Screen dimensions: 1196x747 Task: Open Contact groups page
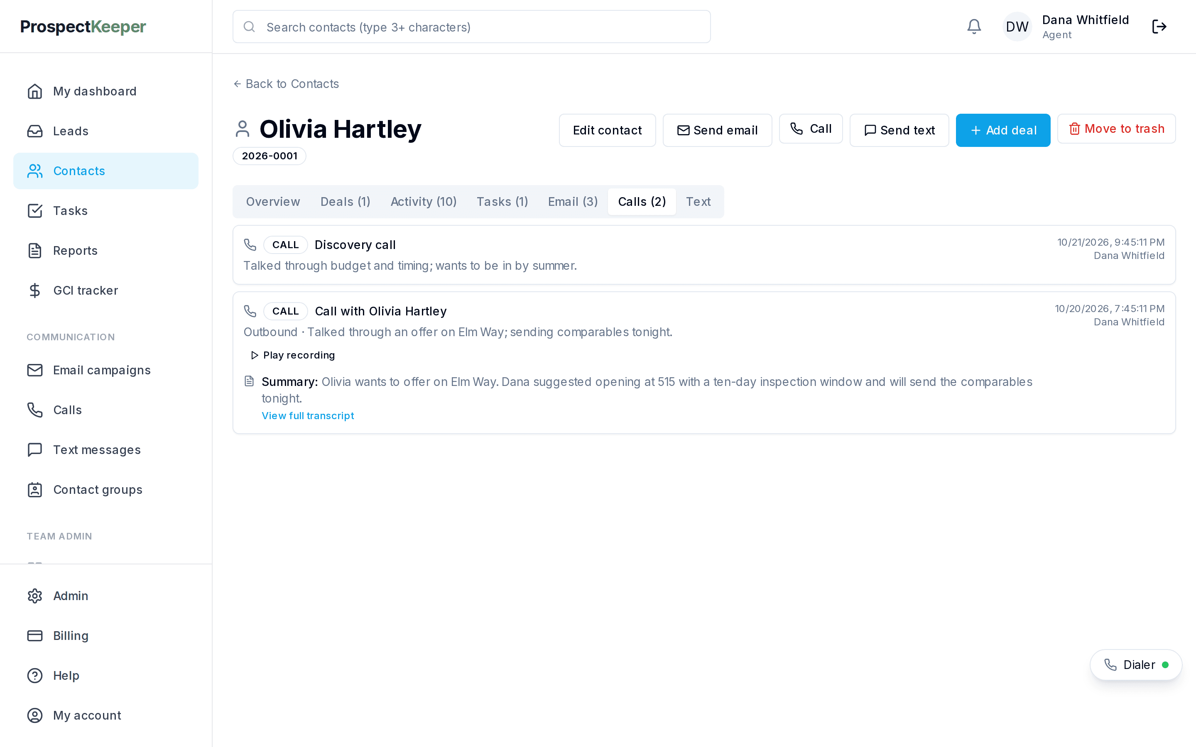tap(106, 490)
